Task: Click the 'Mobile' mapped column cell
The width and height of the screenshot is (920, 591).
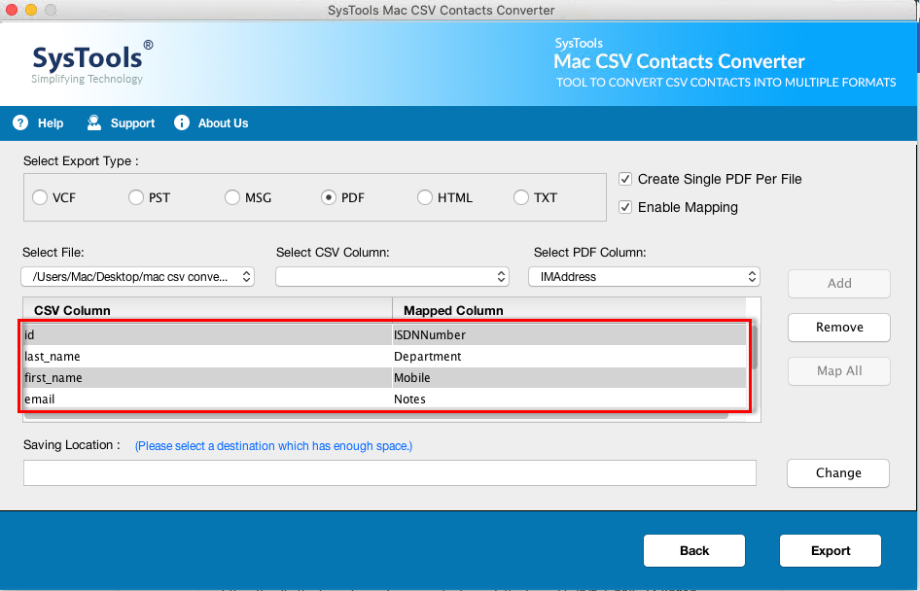Action: [x=569, y=377]
